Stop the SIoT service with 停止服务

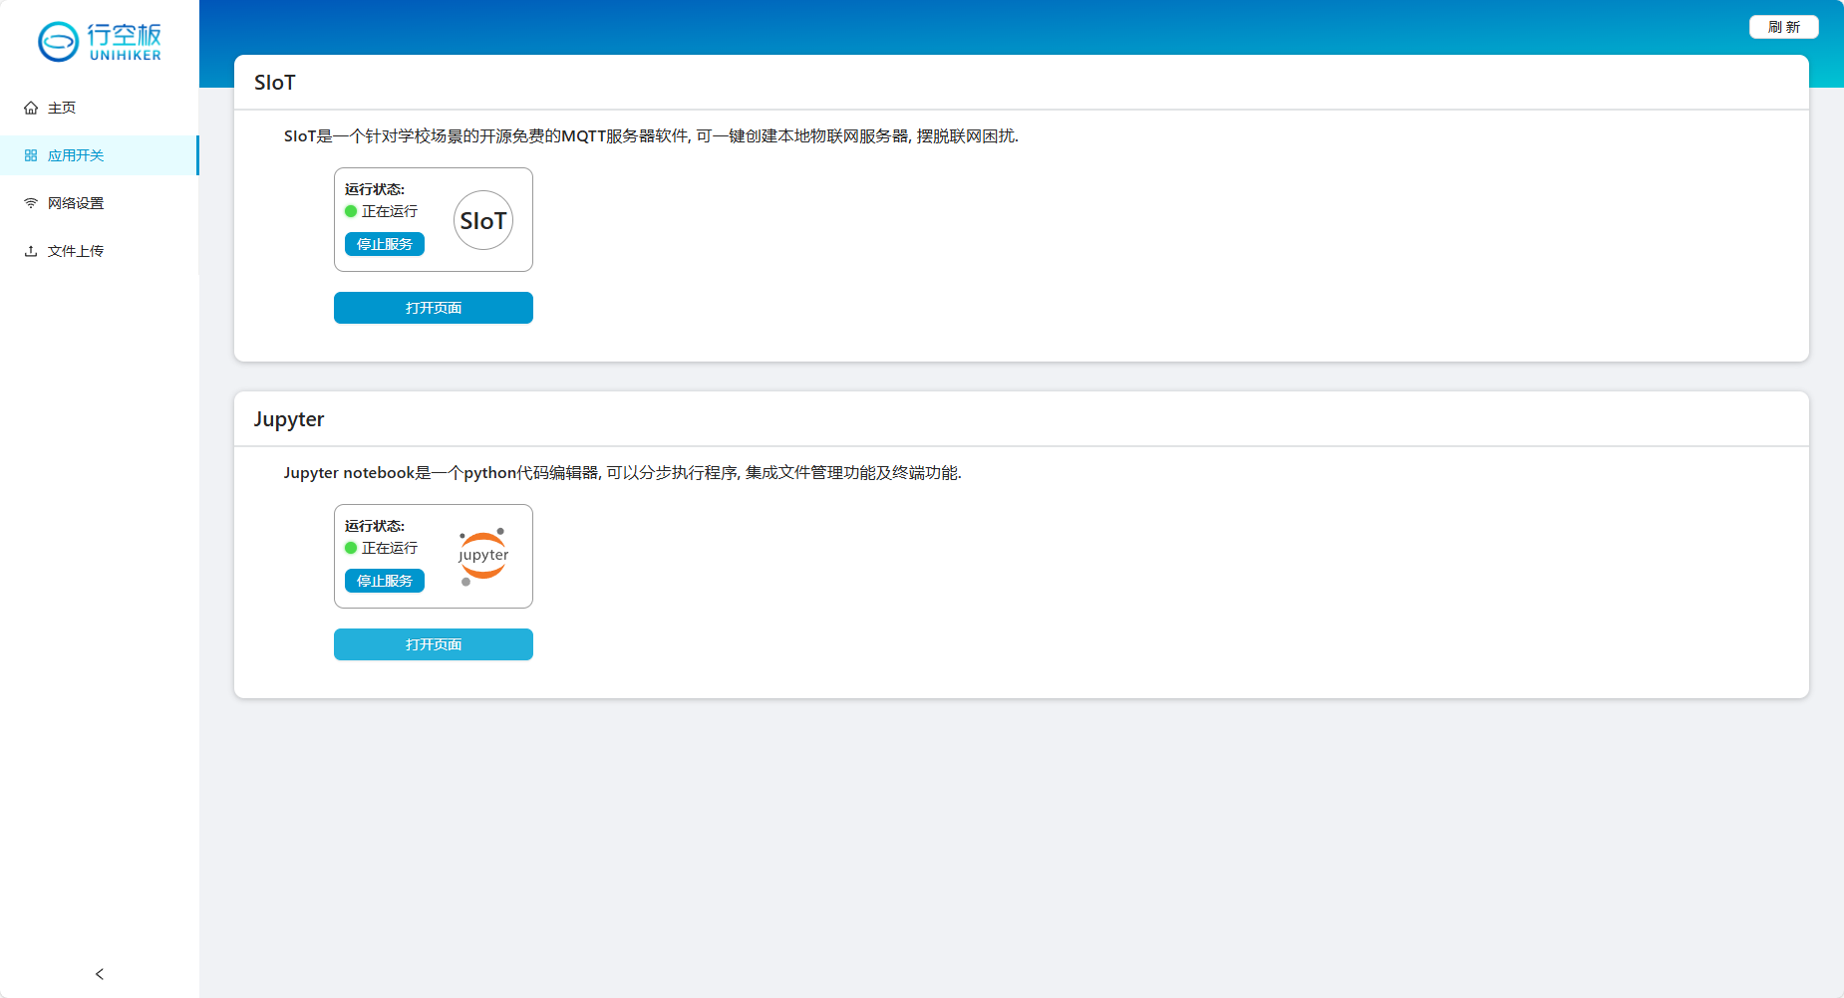pos(385,244)
